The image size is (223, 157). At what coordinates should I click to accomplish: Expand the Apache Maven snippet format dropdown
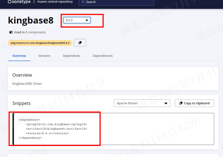click(142, 103)
